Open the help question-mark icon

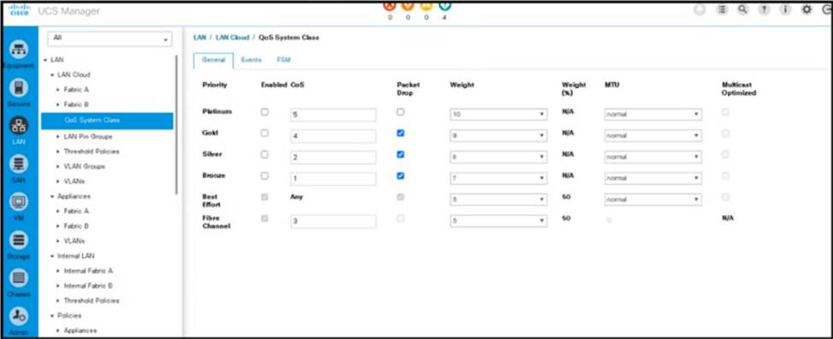point(764,10)
